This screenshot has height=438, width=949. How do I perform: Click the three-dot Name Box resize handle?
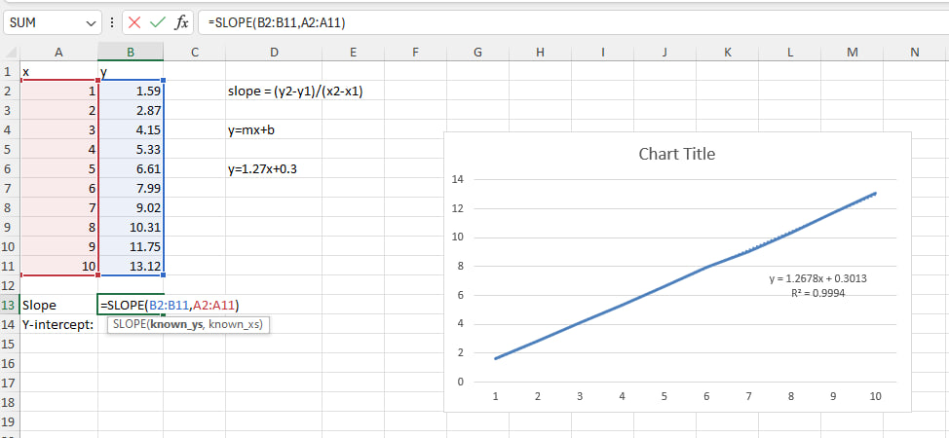[113, 22]
